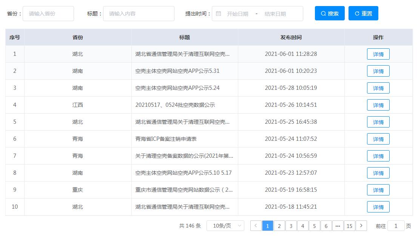The height and width of the screenshot is (240, 418).
Task: Go to the previous page using the left arrow
Action: tap(256, 226)
